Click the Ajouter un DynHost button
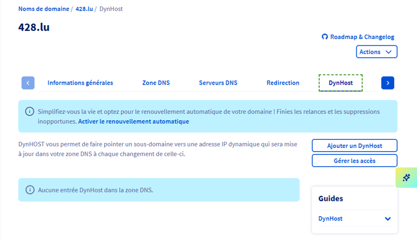 (354, 146)
